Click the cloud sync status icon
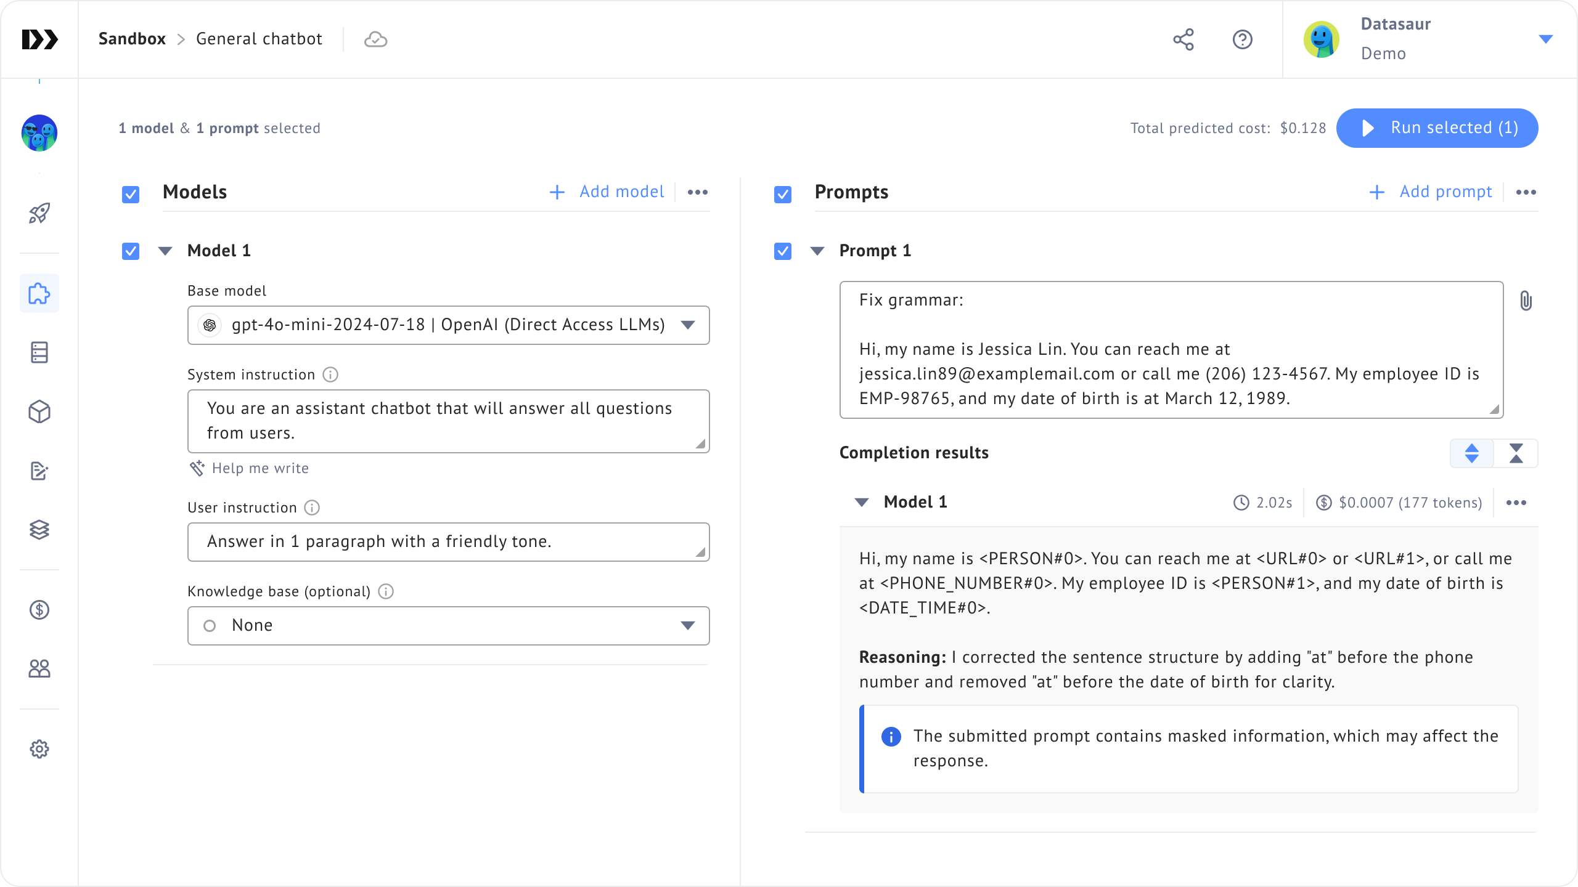Viewport: 1578px width, 887px height. (x=375, y=39)
